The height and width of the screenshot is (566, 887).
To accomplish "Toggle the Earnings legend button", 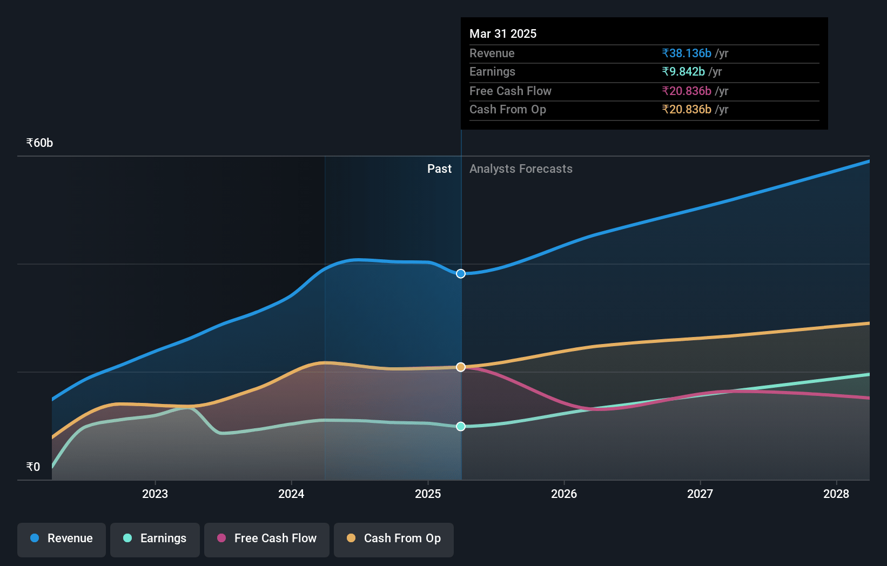I will (x=155, y=540).
